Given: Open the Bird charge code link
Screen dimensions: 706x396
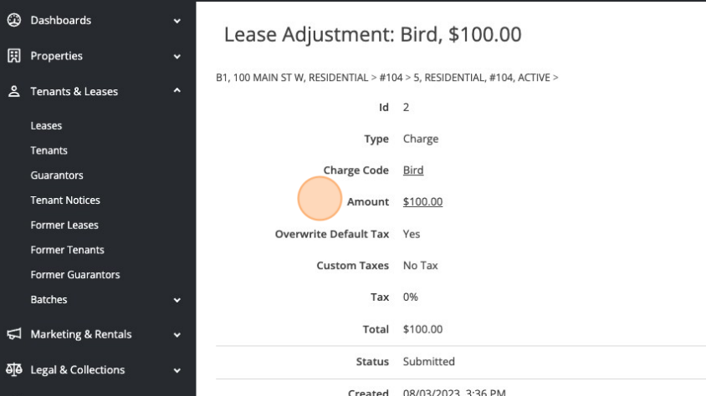Looking at the screenshot, I should point(413,170).
